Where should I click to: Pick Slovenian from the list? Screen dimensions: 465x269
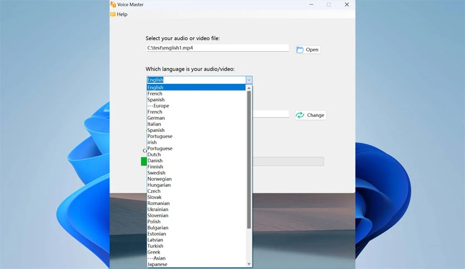(196, 216)
